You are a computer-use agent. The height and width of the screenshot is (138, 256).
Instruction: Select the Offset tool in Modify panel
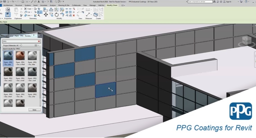(51, 10)
